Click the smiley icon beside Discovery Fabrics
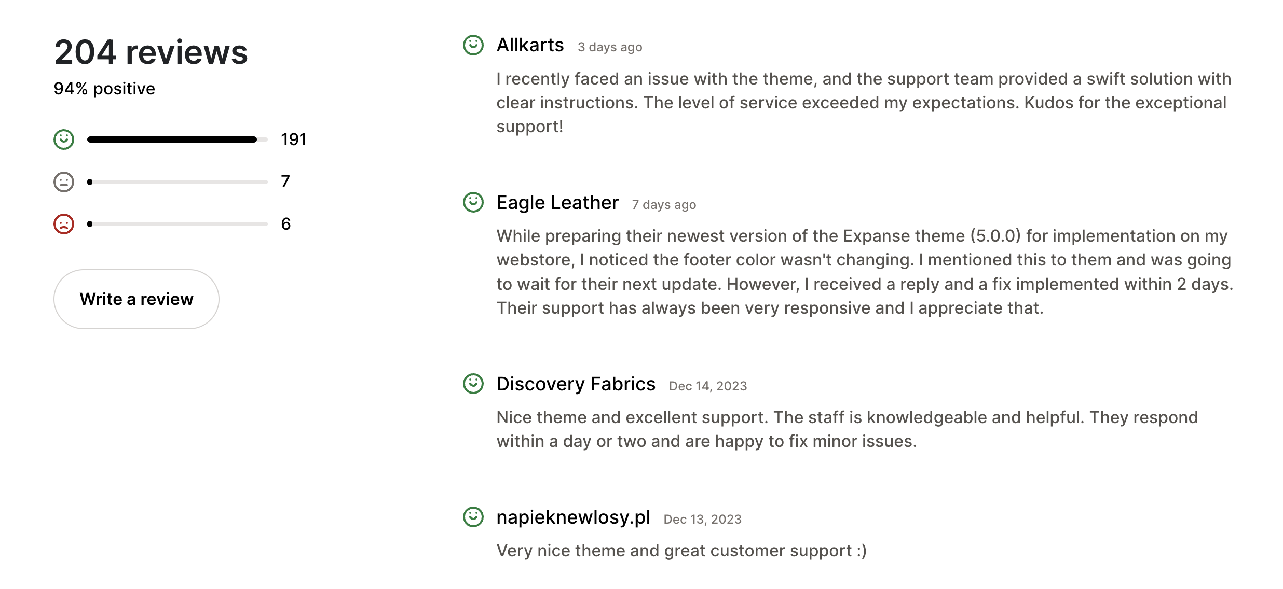Screen dimensions: 1283x589 click(x=474, y=384)
